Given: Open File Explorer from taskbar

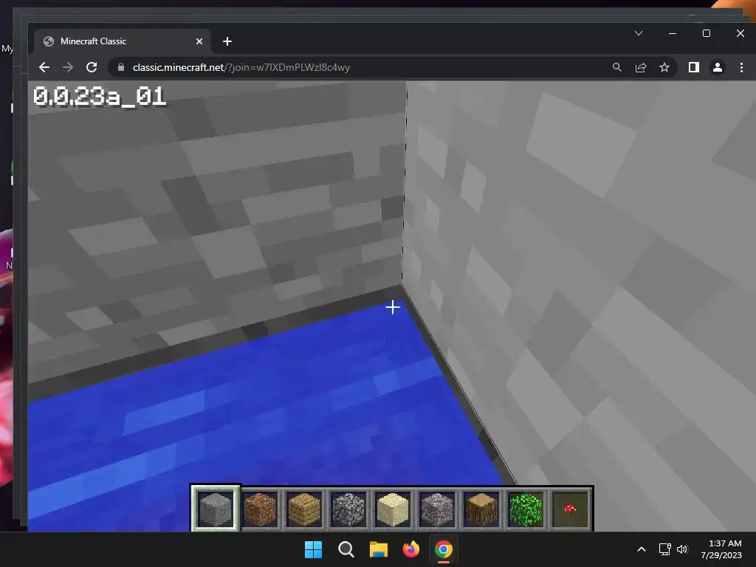Looking at the screenshot, I should click(x=379, y=549).
